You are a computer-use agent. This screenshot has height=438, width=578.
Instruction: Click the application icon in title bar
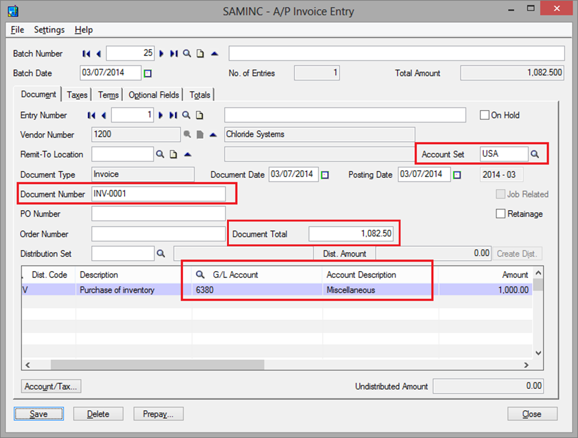pos(13,11)
